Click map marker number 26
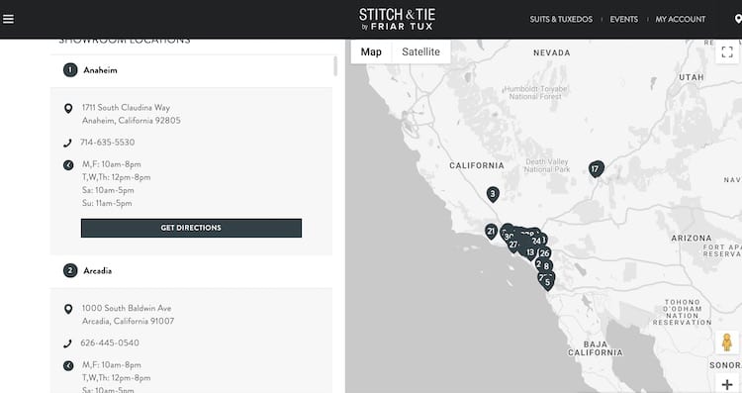The image size is (742, 393). pos(545,253)
